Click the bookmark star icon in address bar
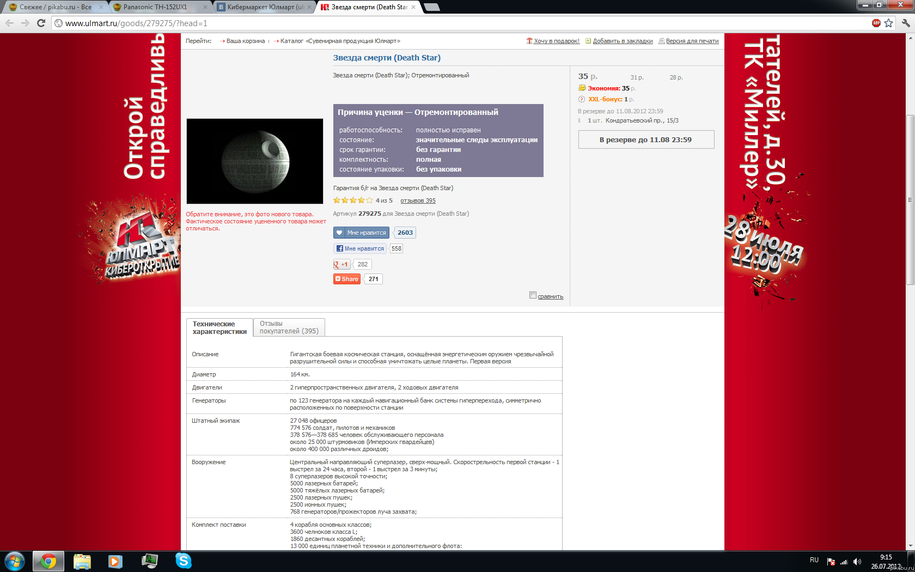Image resolution: width=915 pixels, height=572 pixels. click(x=888, y=23)
